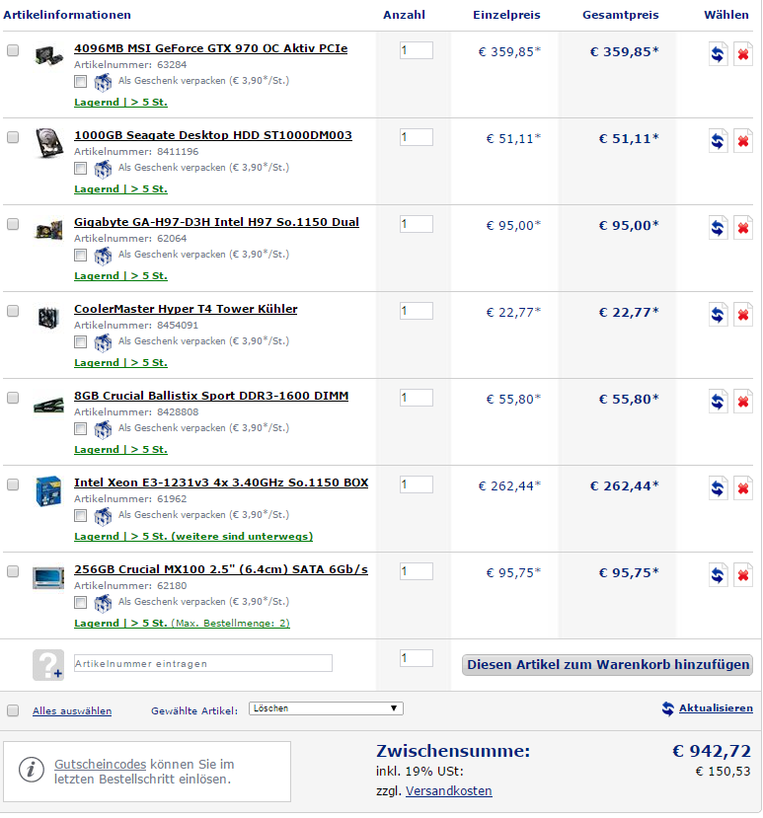The image size is (763, 818).
Task: Remove the Crucial Ballistix Sport RAM with the red X
Action: coord(742,402)
